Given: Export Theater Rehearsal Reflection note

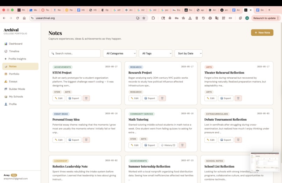Looking at the screenshot, I should pos(226,98).
